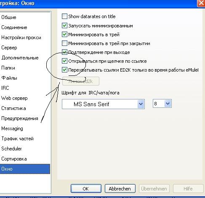Select Общие in the settings list
This screenshot has width=205, height=198.
pyautogui.click(x=9, y=17)
